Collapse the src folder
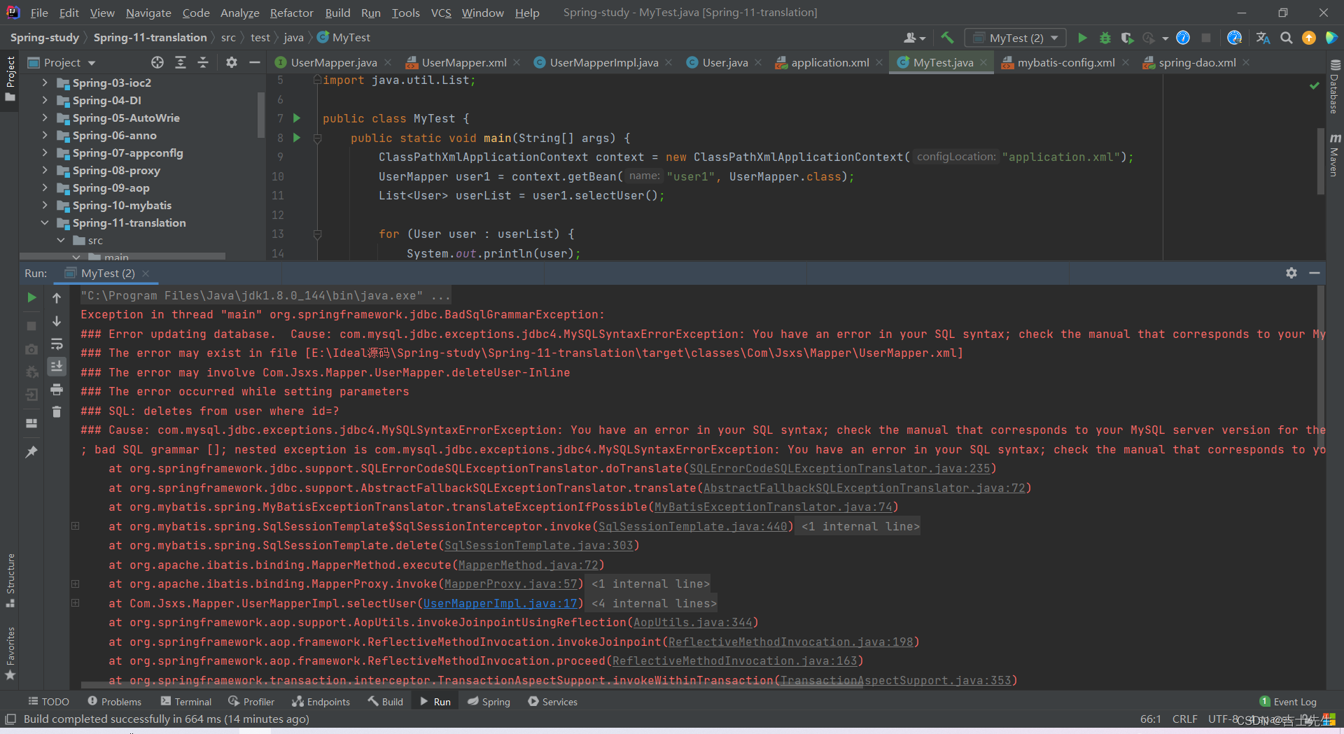Viewport: 1344px width, 734px height. tap(61, 240)
